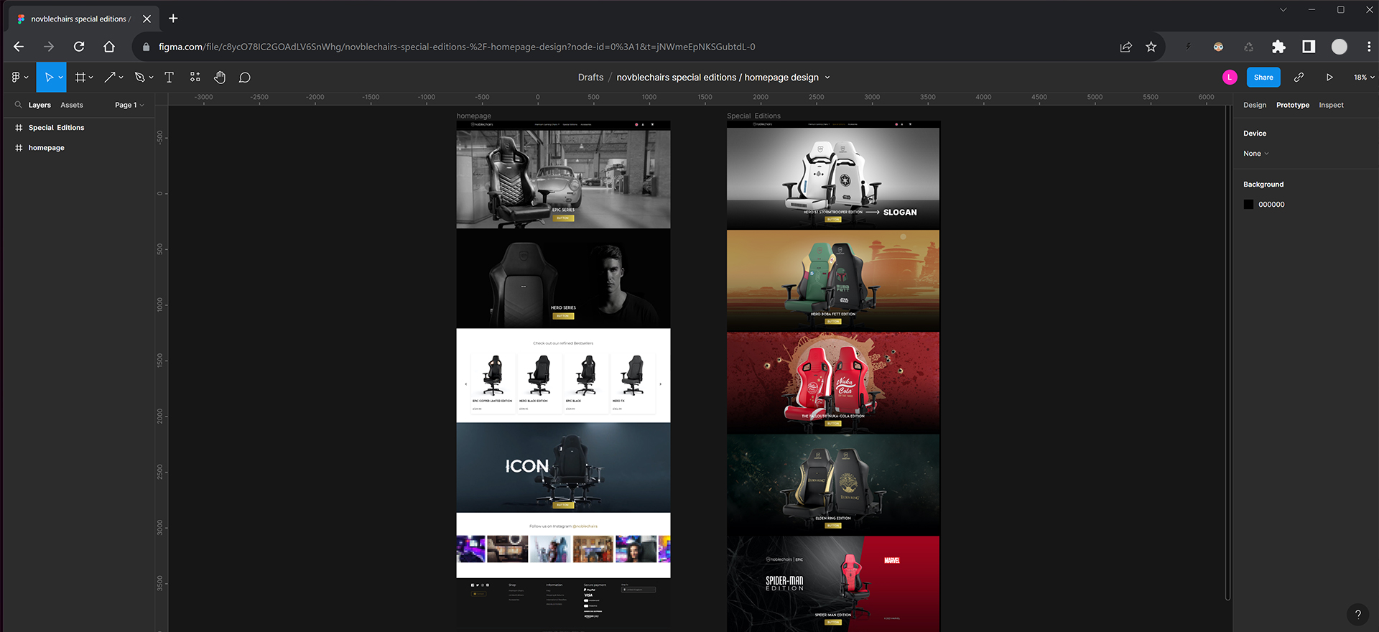Expand the Frame tool options arrow
This screenshot has height=632, width=1379.
pos(91,78)
